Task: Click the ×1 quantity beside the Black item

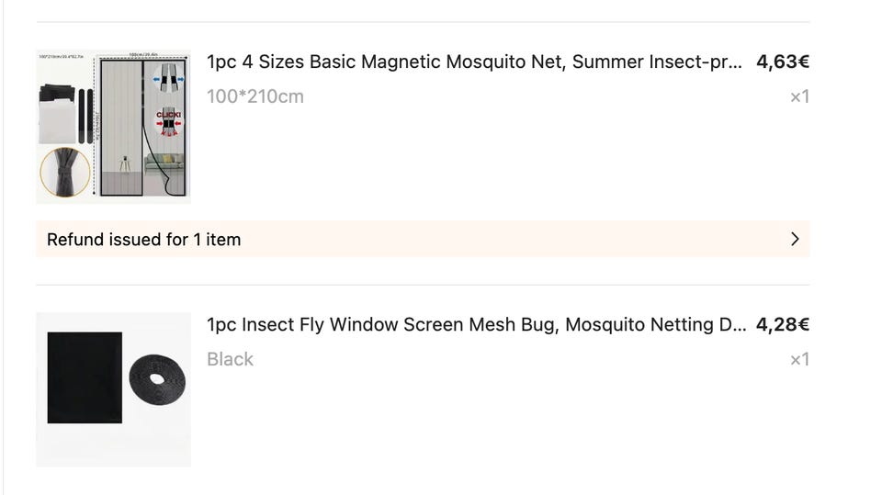Action: pyautogui.click(x=799, y=359)
